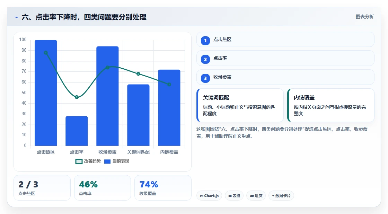388x214 pixels.
Task: Click the trend line point at 点击率
Action: pos(77,97)
